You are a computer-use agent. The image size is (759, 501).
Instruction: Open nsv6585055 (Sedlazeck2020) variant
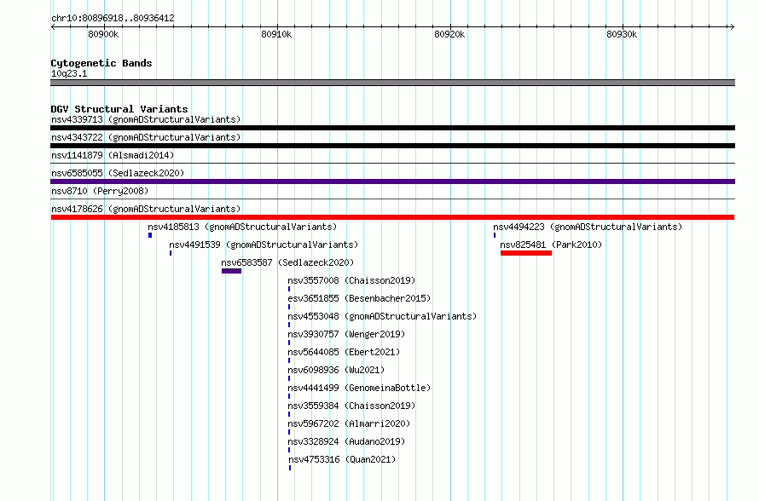118,173
